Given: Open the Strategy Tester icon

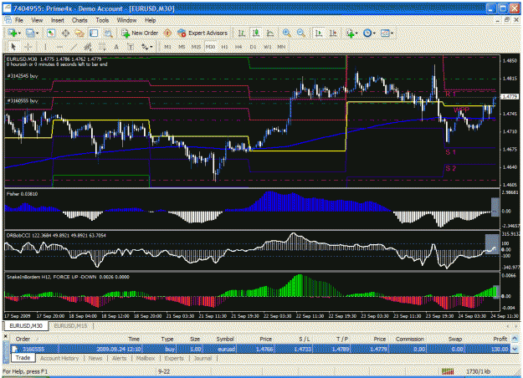Looking at the screenshot, I should coord(108,33).
